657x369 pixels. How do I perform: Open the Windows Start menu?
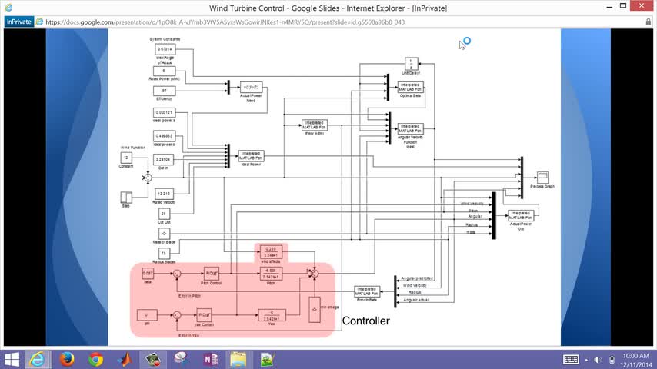12,359
